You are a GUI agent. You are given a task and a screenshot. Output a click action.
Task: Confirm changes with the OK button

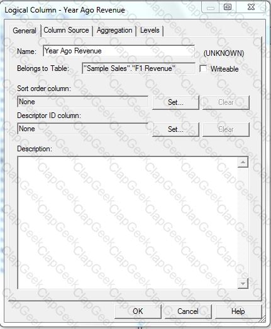[138, 311]
